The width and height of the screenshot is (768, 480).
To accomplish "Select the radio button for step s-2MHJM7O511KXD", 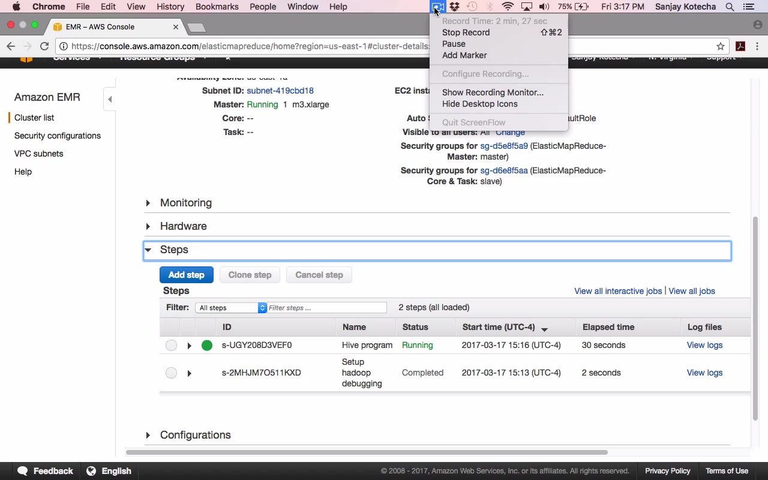I will pos(172,373).
